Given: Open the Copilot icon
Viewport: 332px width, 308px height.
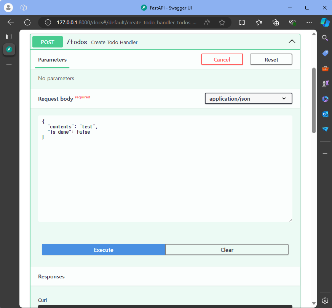Looking at the screenshot, I should pos(325,22).
